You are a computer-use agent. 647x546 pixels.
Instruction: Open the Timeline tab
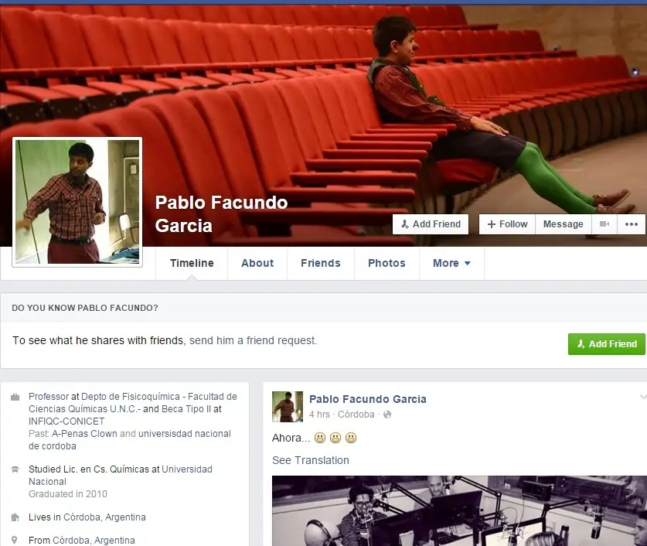[192, 263]
